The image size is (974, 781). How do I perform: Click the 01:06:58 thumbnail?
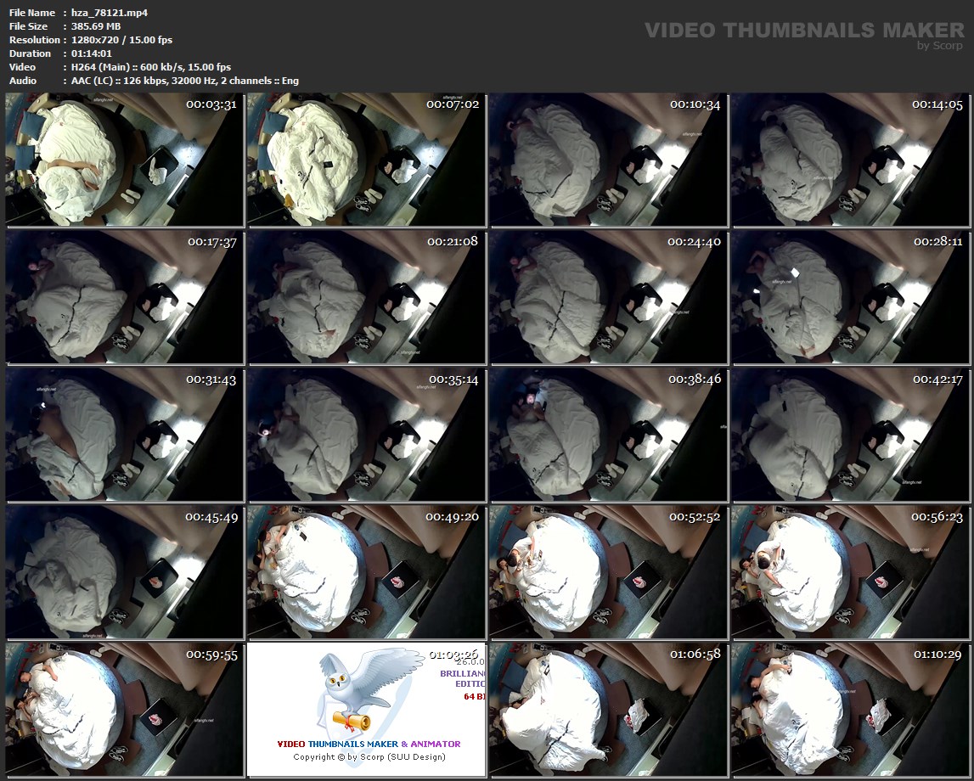(x=608, y=710)
